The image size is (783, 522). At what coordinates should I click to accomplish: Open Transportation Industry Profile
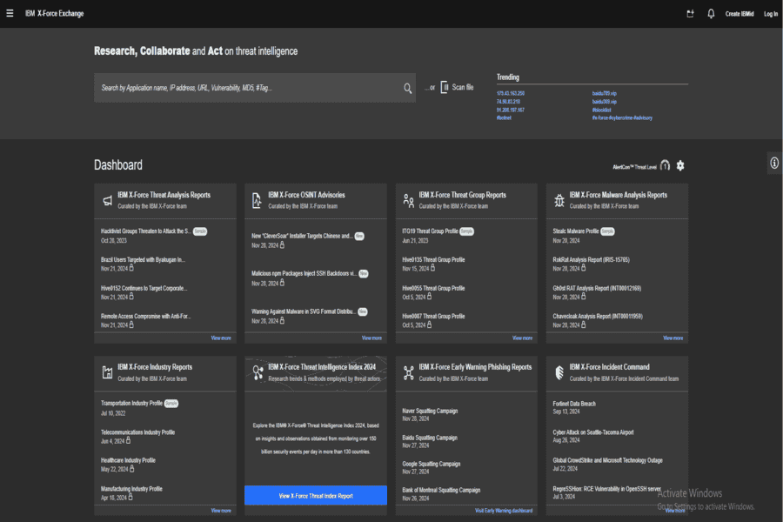(132, 403)
